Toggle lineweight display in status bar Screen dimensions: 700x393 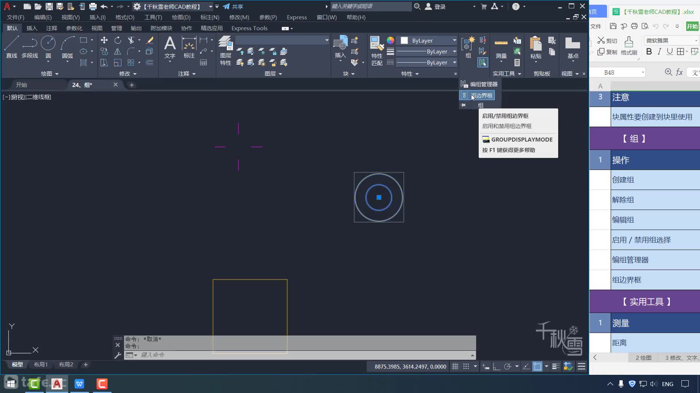(556, 366)
